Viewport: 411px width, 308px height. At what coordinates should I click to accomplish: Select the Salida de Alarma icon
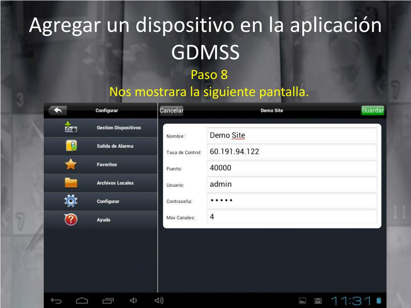71,146
